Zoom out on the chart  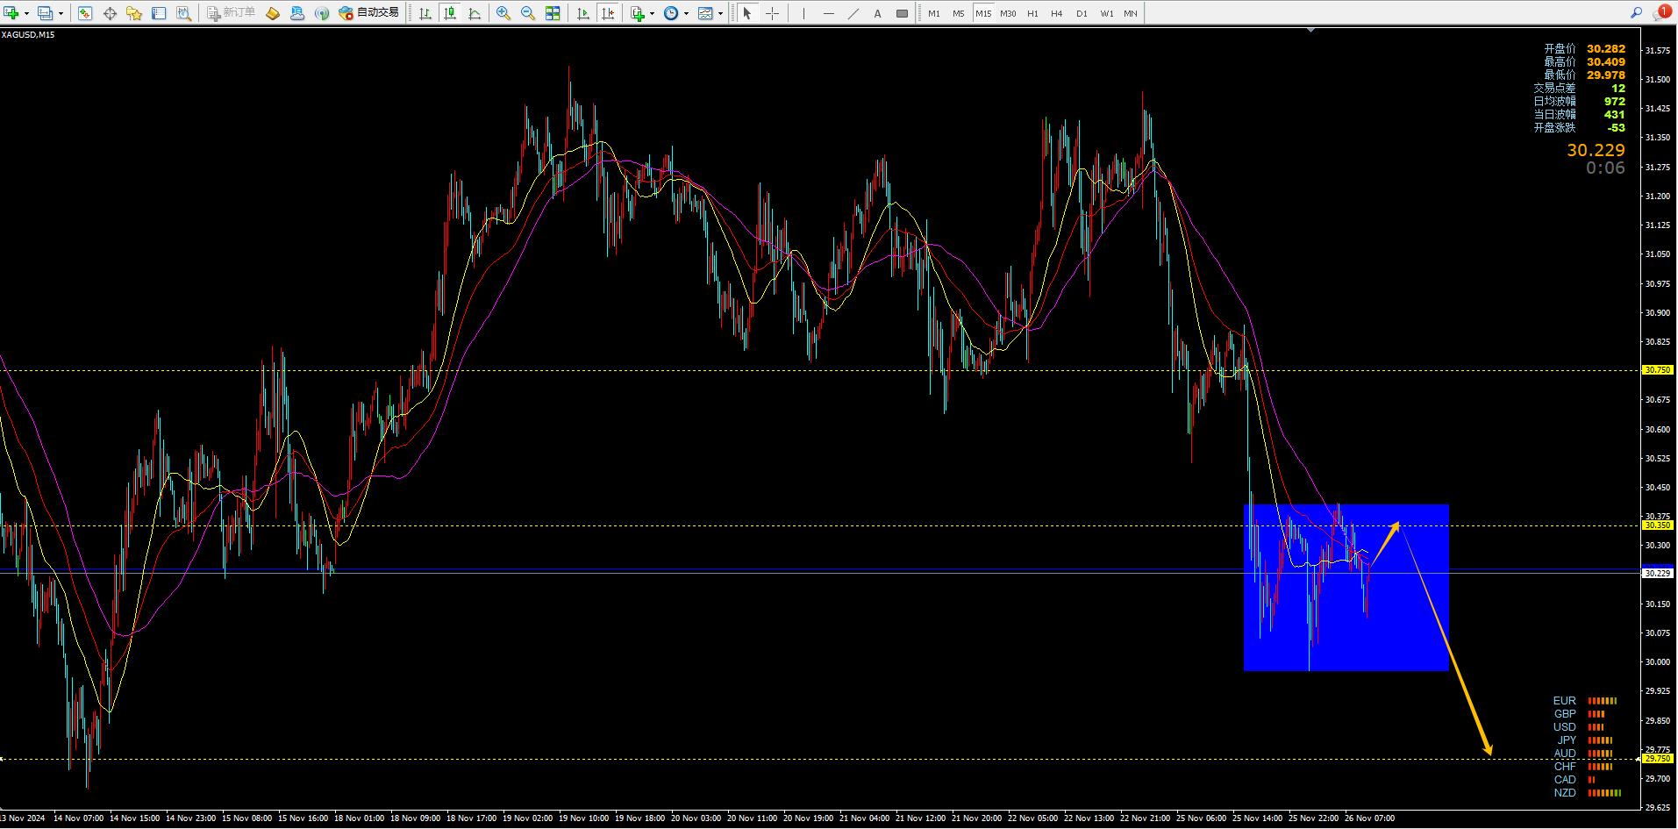pyautogui.click(x=528, y=13)
